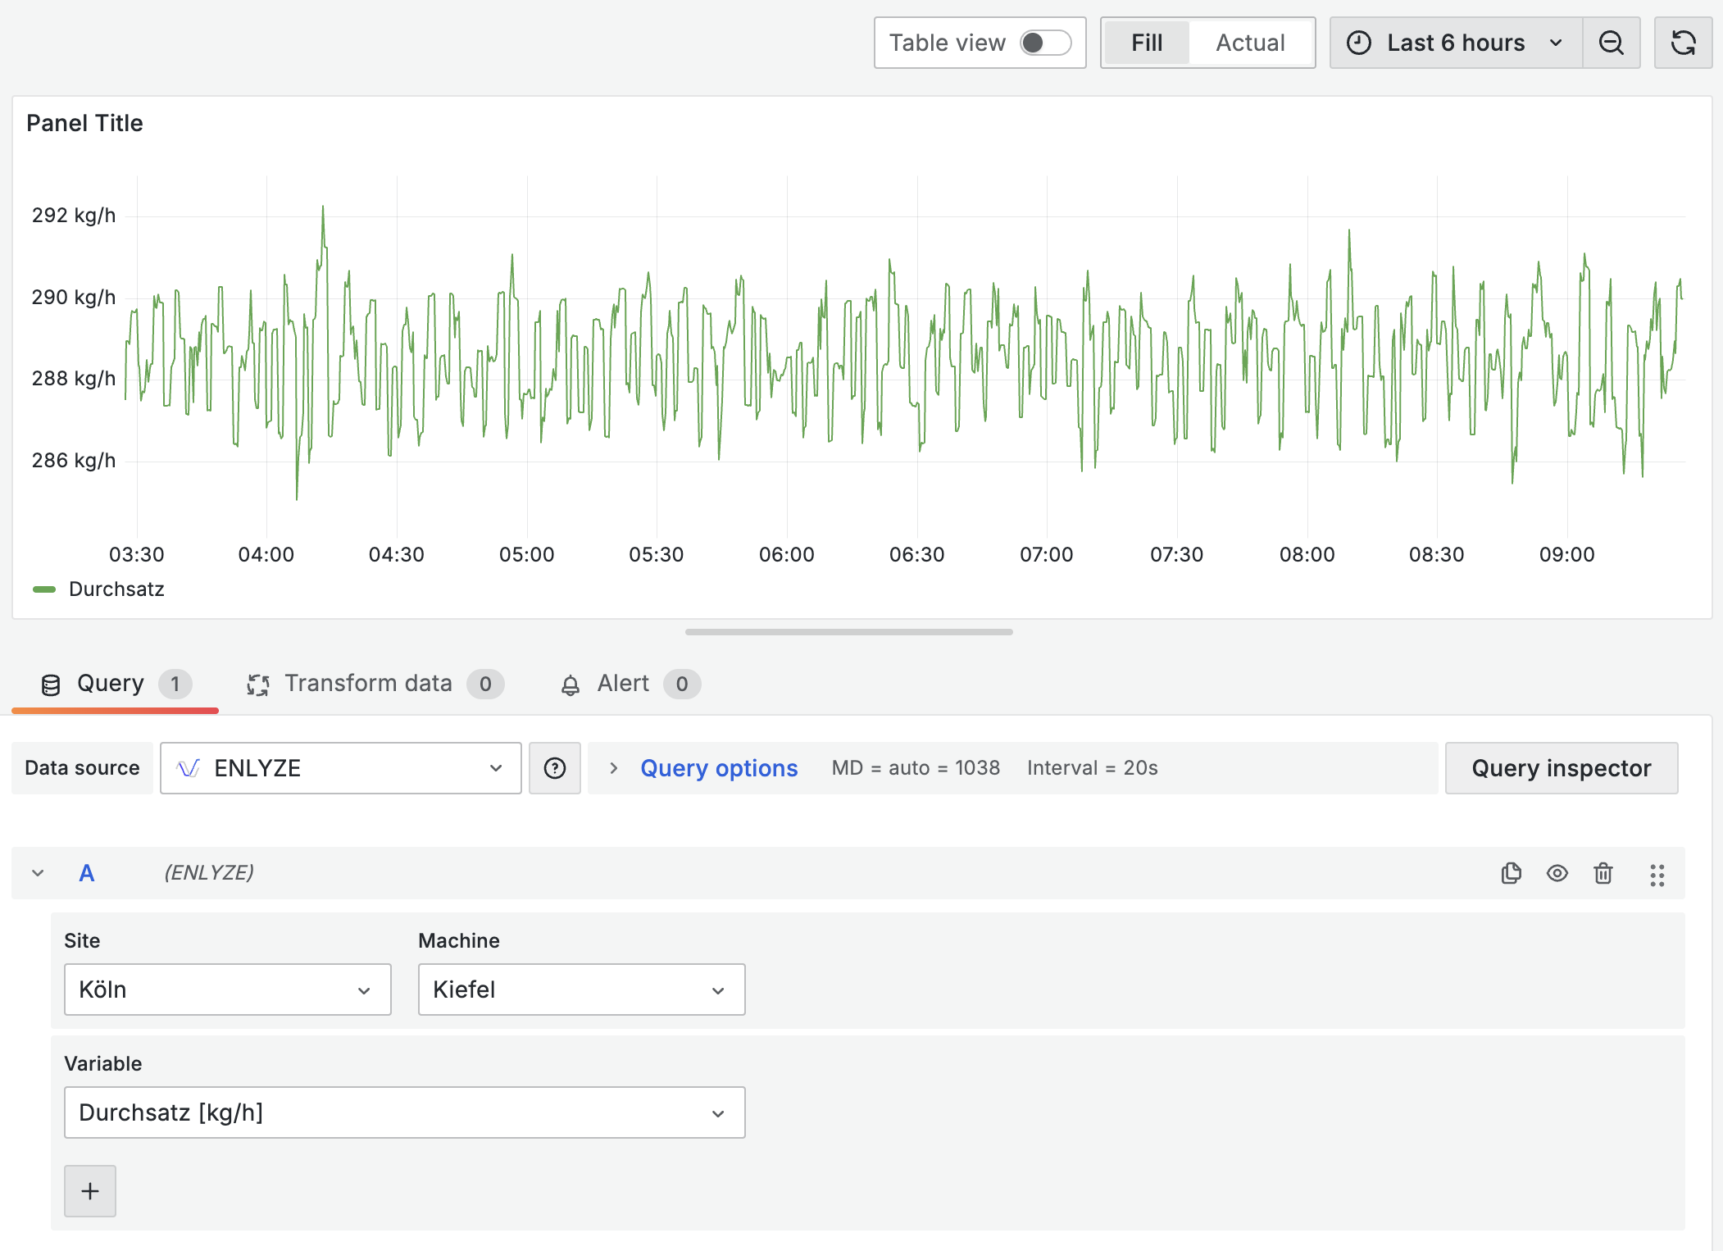The width and height of the screenshot is (1723, 1251).
Task: Click the panel resize handle bar below the chart
Action: pyautogui.click(x=848, y=632)
